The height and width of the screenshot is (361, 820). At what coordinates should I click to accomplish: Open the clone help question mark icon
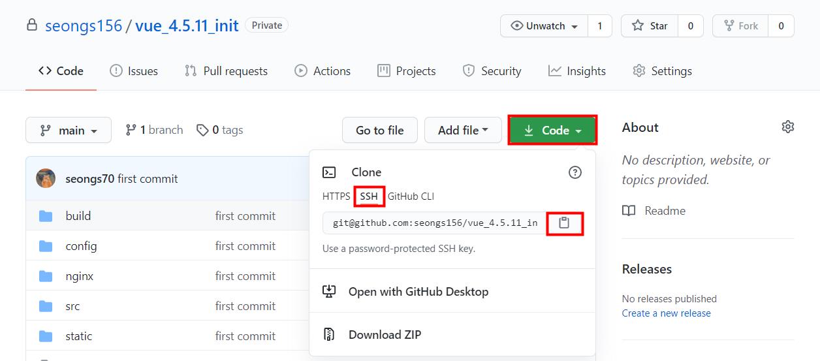click(575, 172)
